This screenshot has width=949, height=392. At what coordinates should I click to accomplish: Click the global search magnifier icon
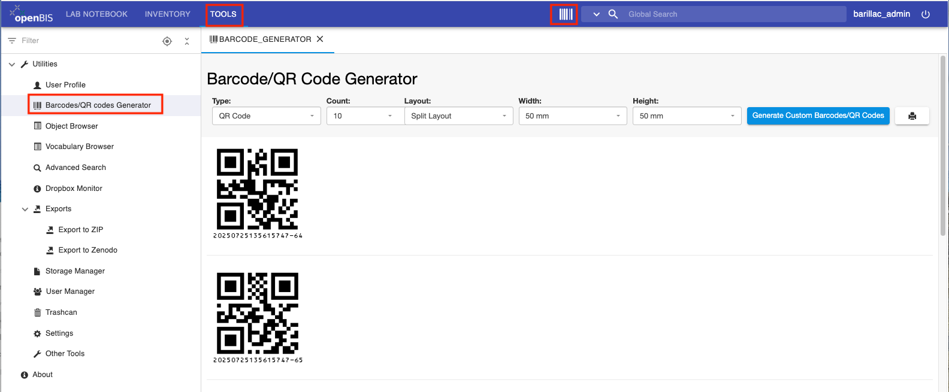click(x=613, y=14)
